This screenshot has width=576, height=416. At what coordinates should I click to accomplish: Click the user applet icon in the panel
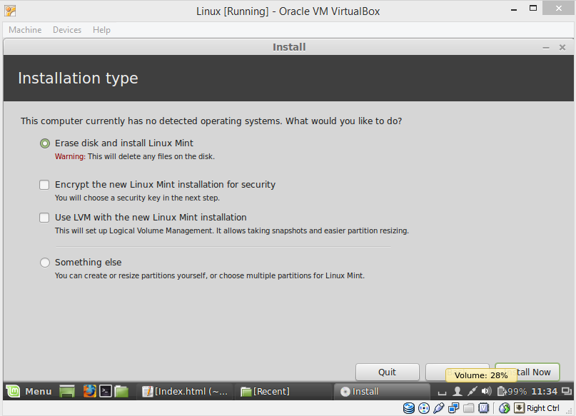tap(458, 392)
